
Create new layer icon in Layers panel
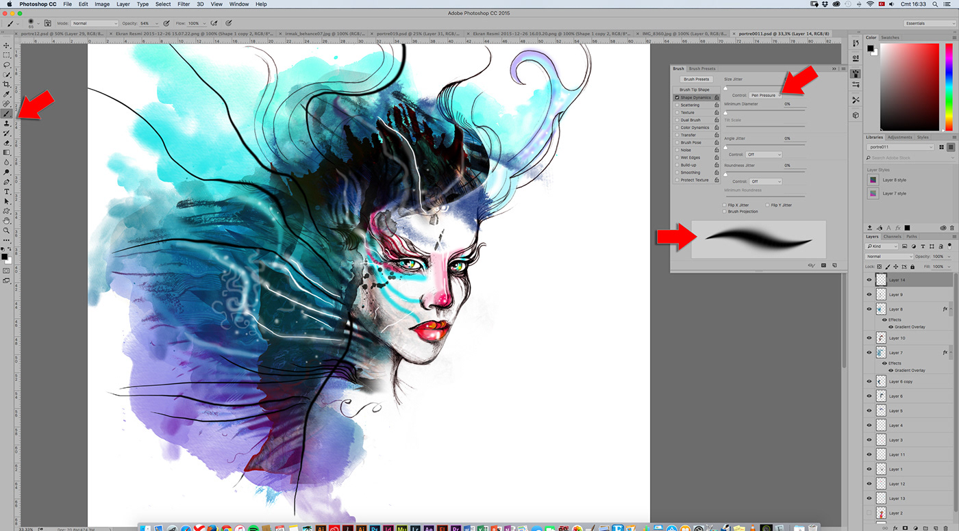click(936, 528)
